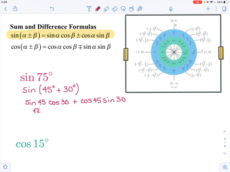Select the unit circle image
The width and height of the screenshot is (230, 172).
tap(173, 54)
